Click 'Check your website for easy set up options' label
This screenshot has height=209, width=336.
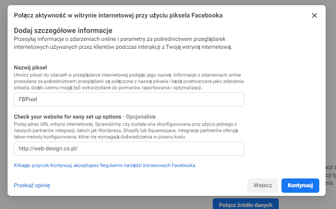tap(68, 117)
